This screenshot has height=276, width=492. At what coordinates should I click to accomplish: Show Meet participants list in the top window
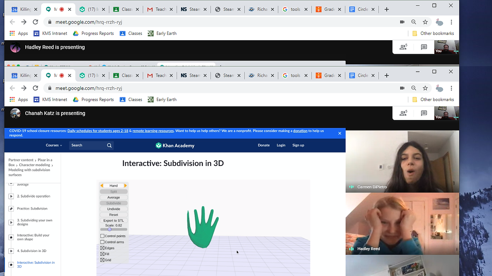403,47
